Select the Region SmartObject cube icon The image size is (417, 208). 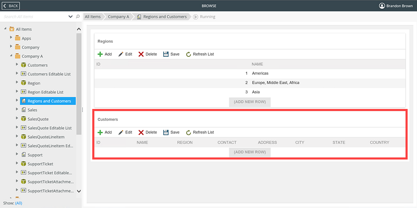(23, 83)
